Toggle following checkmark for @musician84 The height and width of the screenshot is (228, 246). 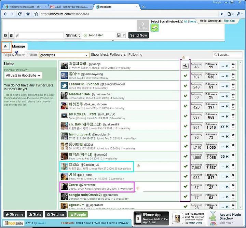click(186, 136)
